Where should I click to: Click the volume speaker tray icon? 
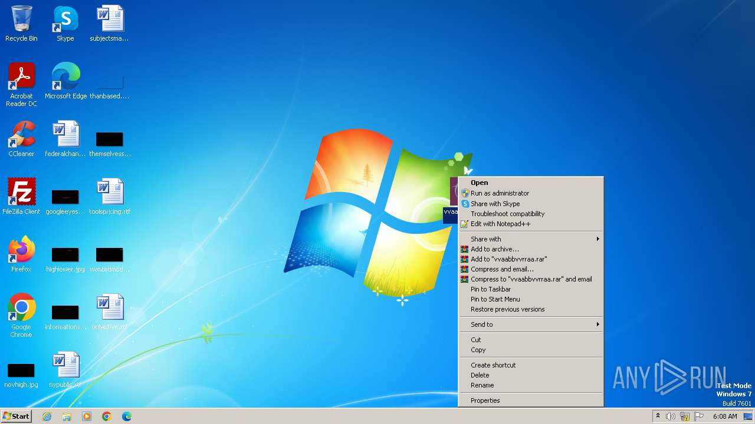pyautogui.click(x=671, y=416)
